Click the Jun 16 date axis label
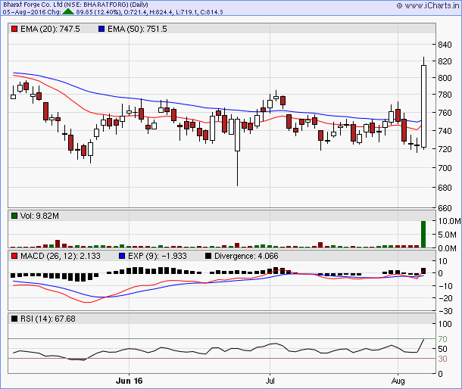The height and width of the screenshot is (389, 462). (x=129, y=381)
